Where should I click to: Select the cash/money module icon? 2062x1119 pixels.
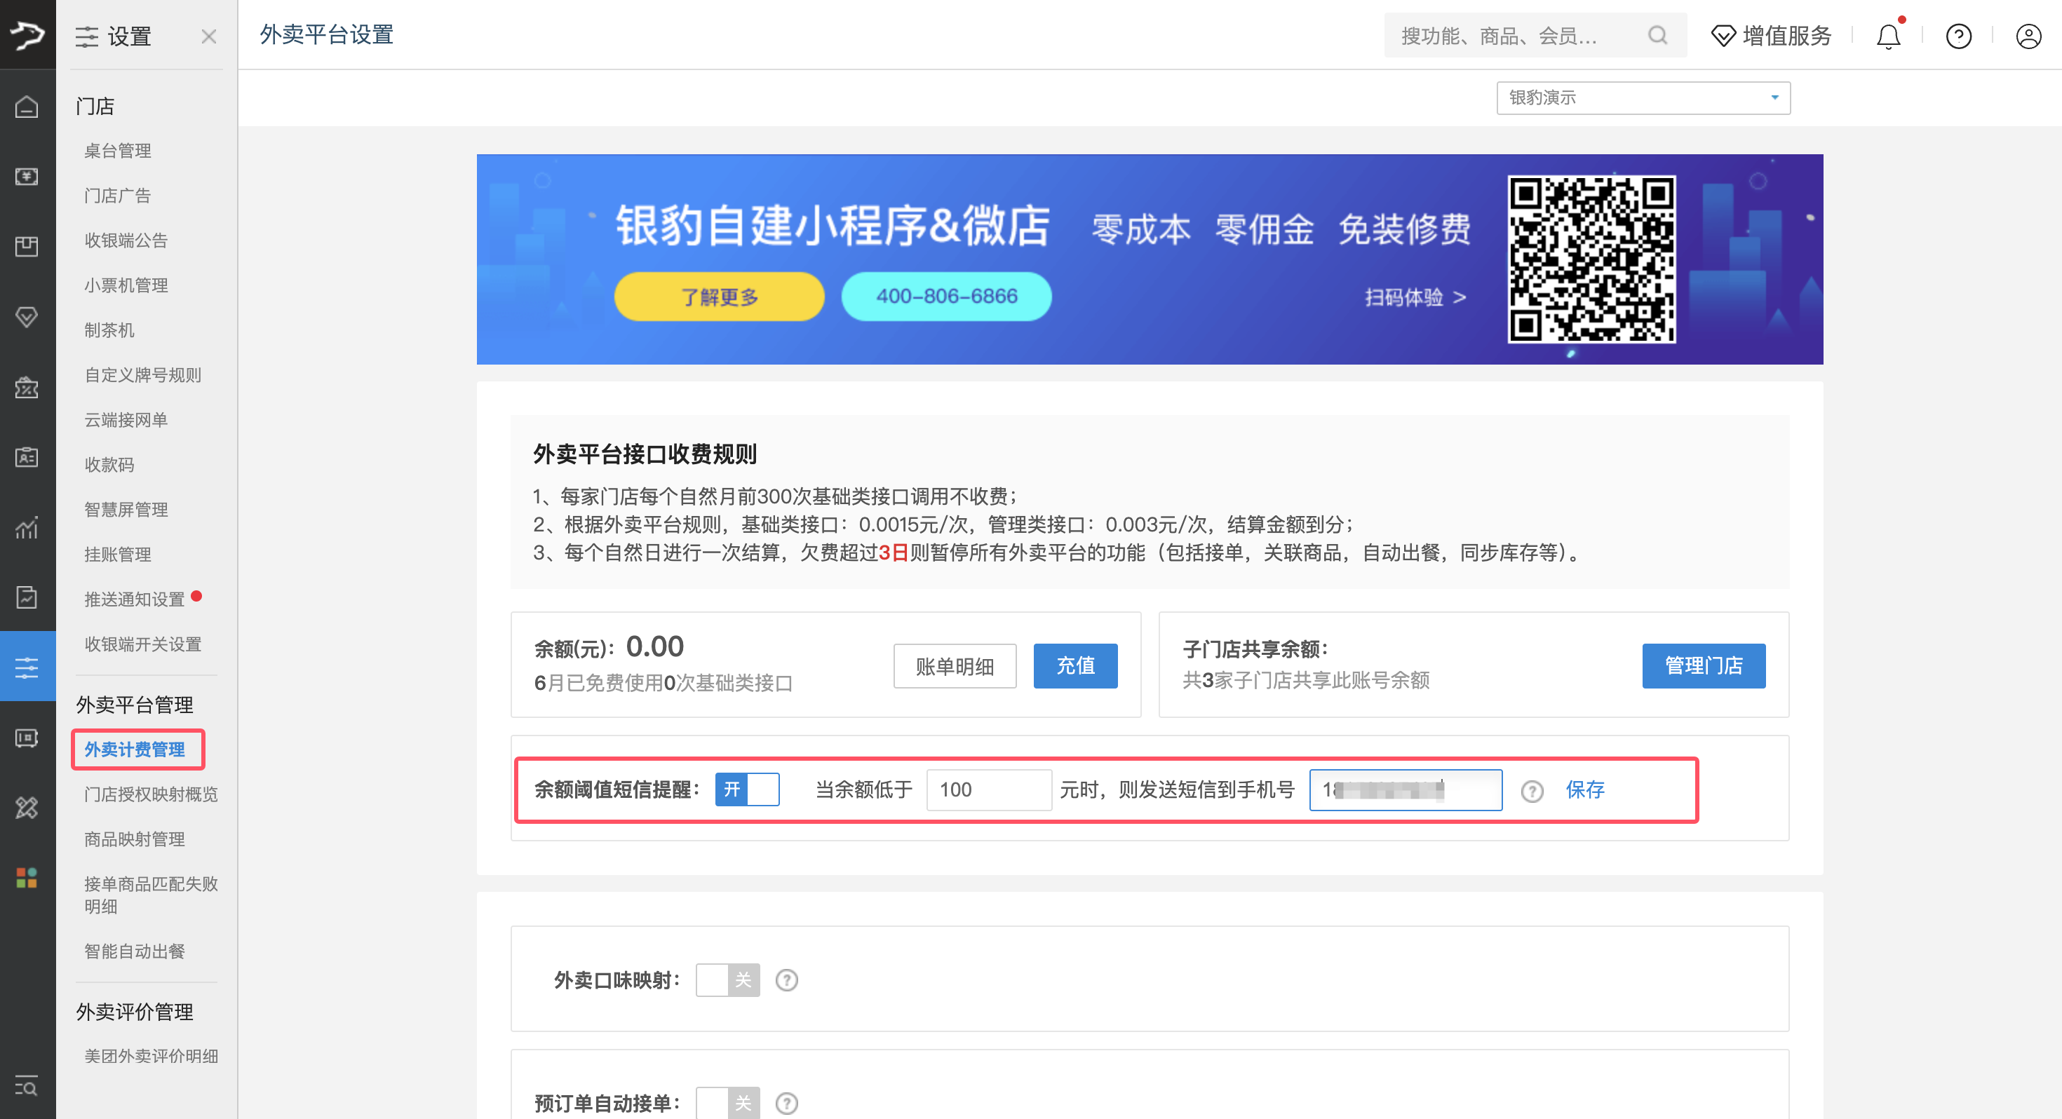(27, 177)
